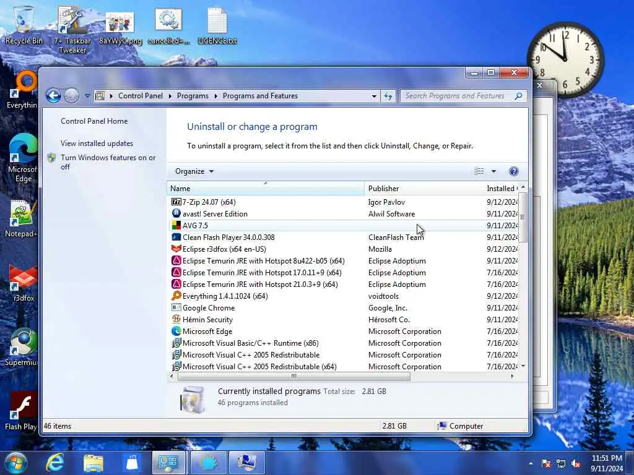Sort by the Name column header
The height and width of the screenshot is (475, 634).
pos(265,188)
